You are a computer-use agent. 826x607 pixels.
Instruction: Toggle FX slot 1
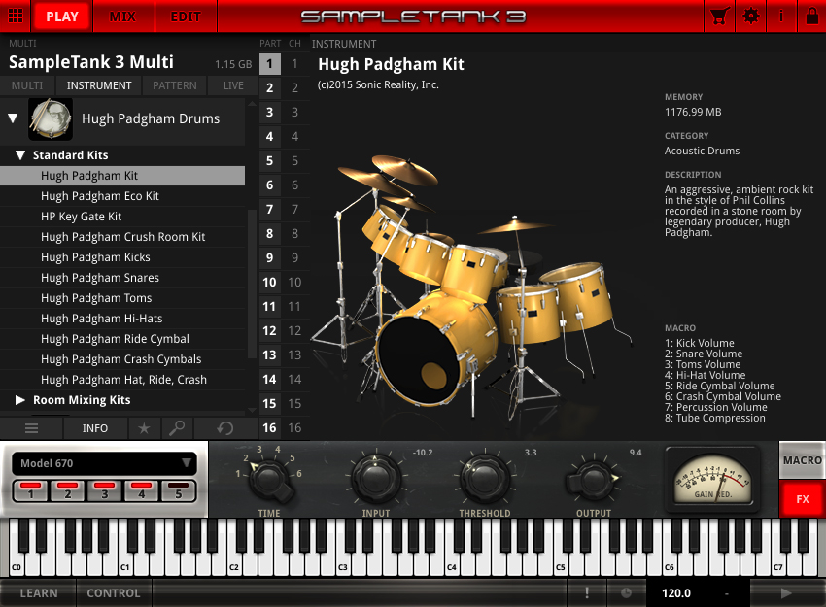[x=30, y=490]
